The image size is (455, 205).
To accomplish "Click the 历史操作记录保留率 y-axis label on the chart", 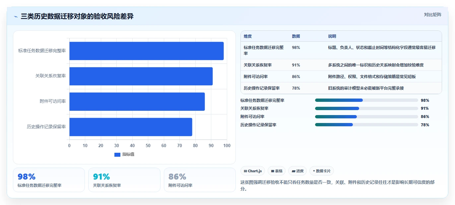I will click(x=46, y=127).
